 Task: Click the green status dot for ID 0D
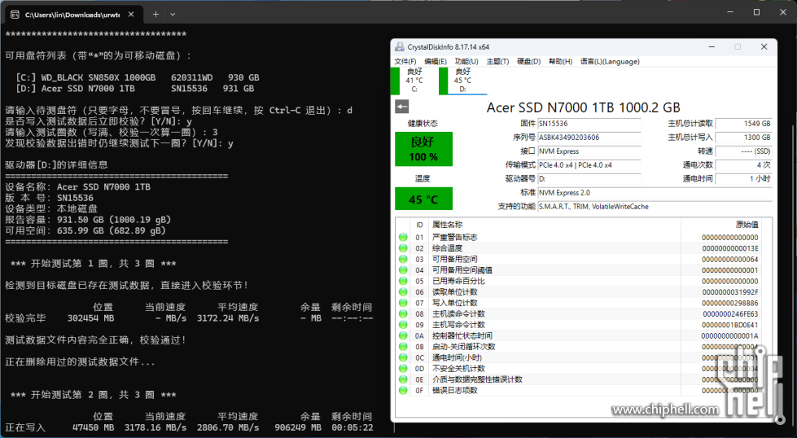(403, 368)
